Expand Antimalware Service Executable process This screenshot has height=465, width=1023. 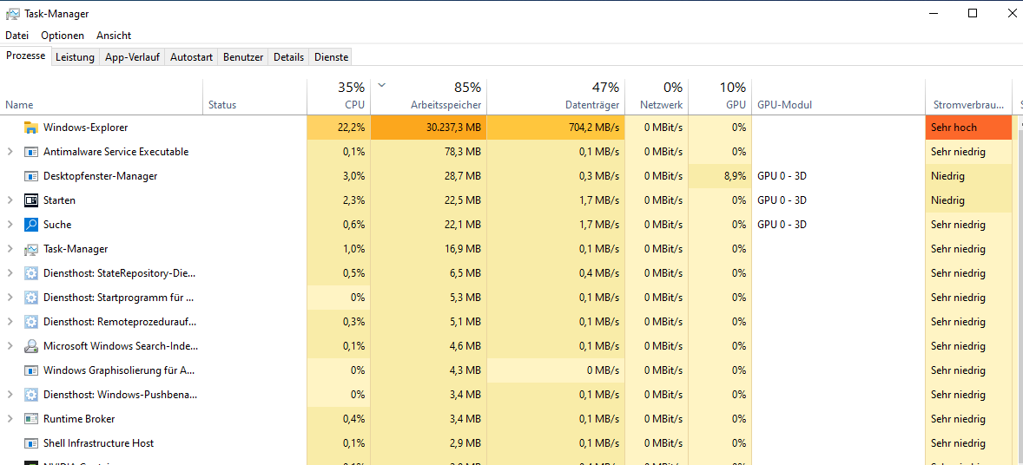click(10, 152)
